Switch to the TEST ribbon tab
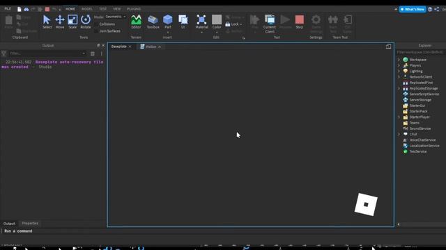The width and height of the screenshot is (446, 250). [x=102, y=9]
